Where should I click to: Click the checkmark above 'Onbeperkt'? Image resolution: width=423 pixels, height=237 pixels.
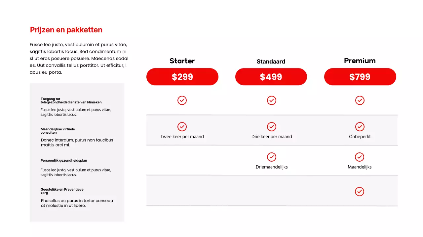click(360, 127)
